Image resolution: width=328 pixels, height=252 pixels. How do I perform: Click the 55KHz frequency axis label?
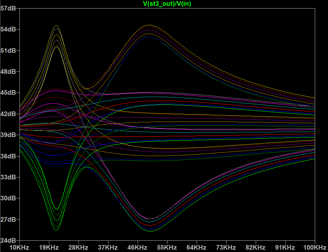pyautogui.click(x=167, y=247)
